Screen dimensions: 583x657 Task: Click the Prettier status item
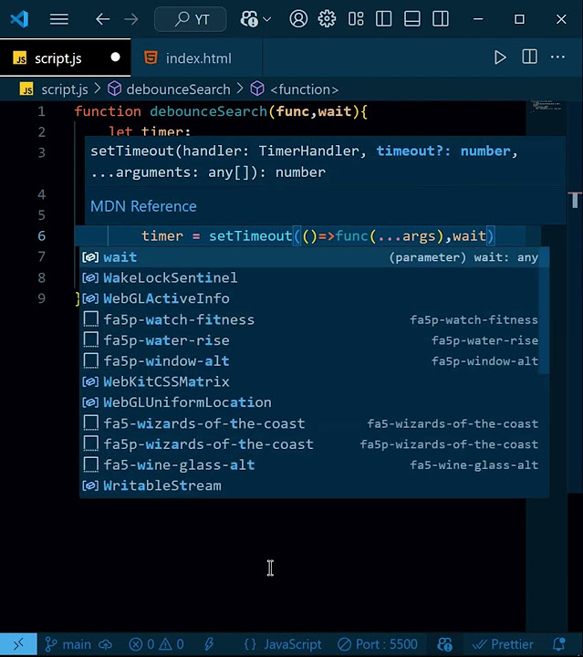[x=504, y=644]
